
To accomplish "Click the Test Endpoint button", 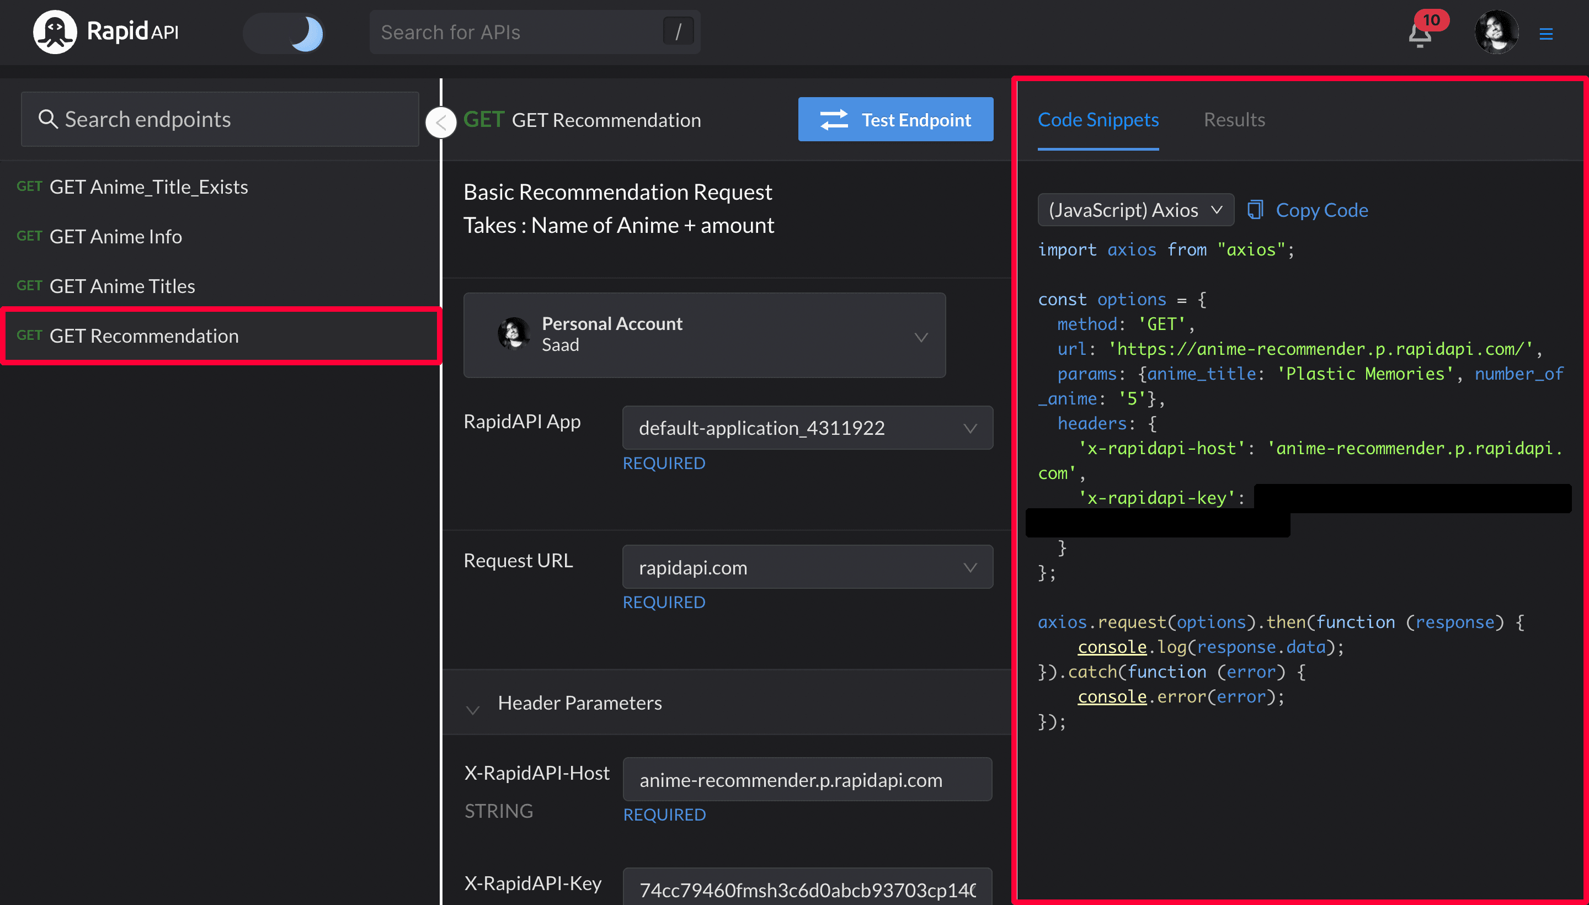I will (896, 119).
